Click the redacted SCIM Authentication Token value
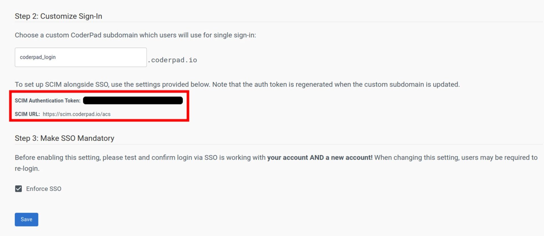544x236 pixels. coord(133,100)
